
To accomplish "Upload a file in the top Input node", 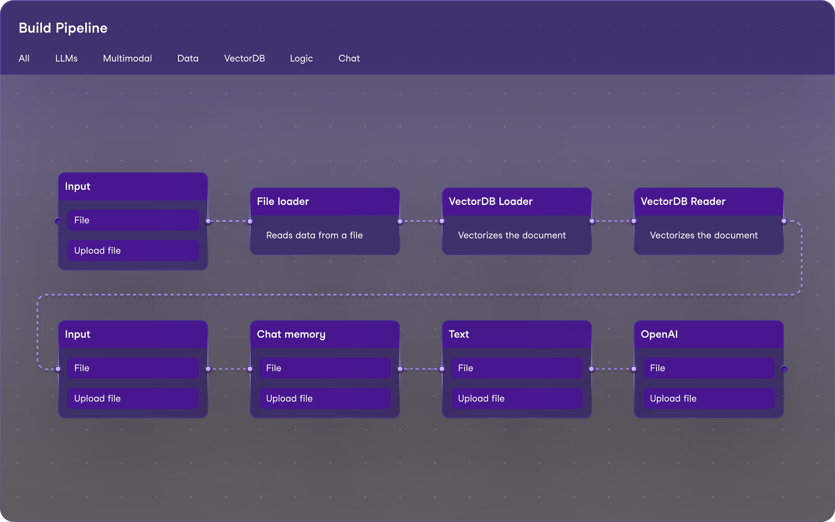I will pyautogui.click(x=133, y=250).
